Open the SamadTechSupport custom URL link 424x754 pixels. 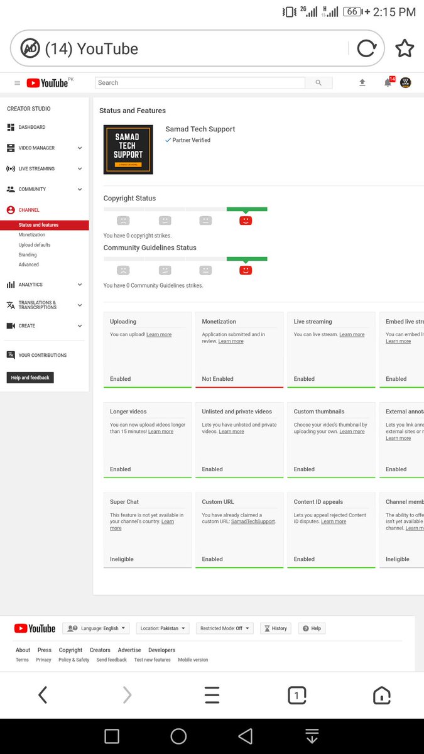pyautogui.click(x=253, y=522)
